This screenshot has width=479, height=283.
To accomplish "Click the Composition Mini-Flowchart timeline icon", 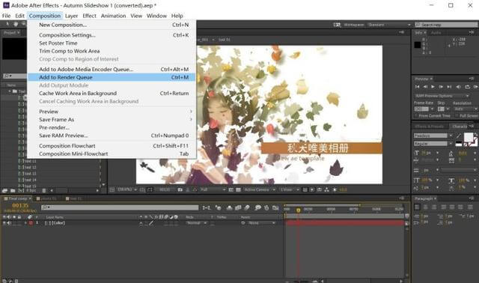I will pyautogui.click(x=207, y=208).
